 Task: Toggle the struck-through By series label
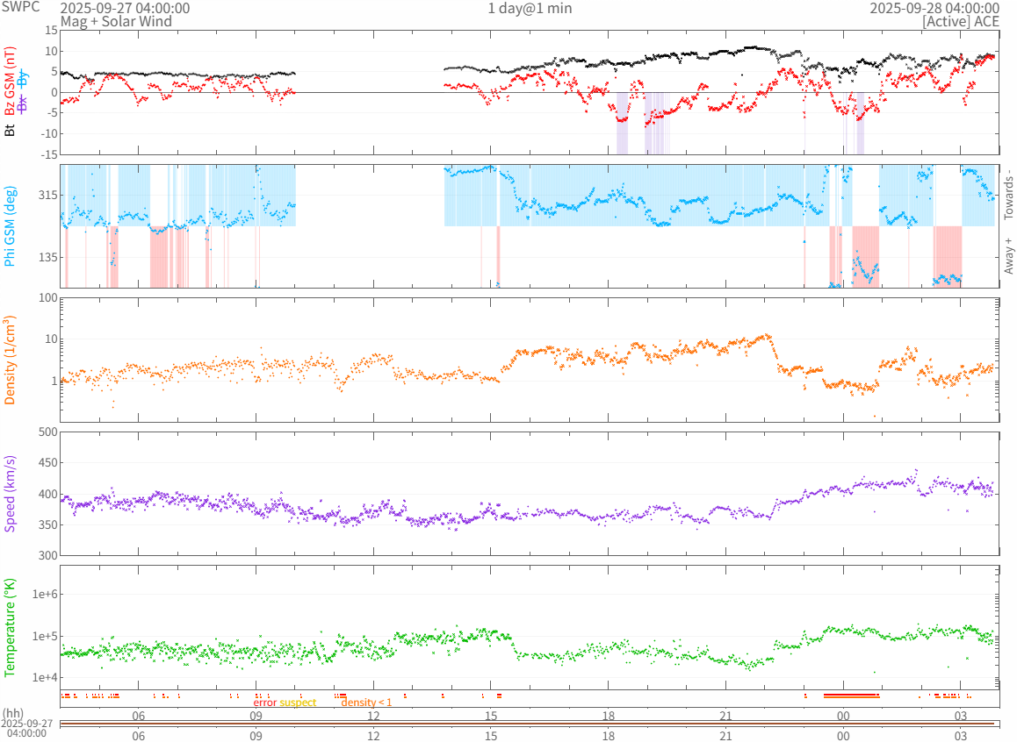click(23, 79)
